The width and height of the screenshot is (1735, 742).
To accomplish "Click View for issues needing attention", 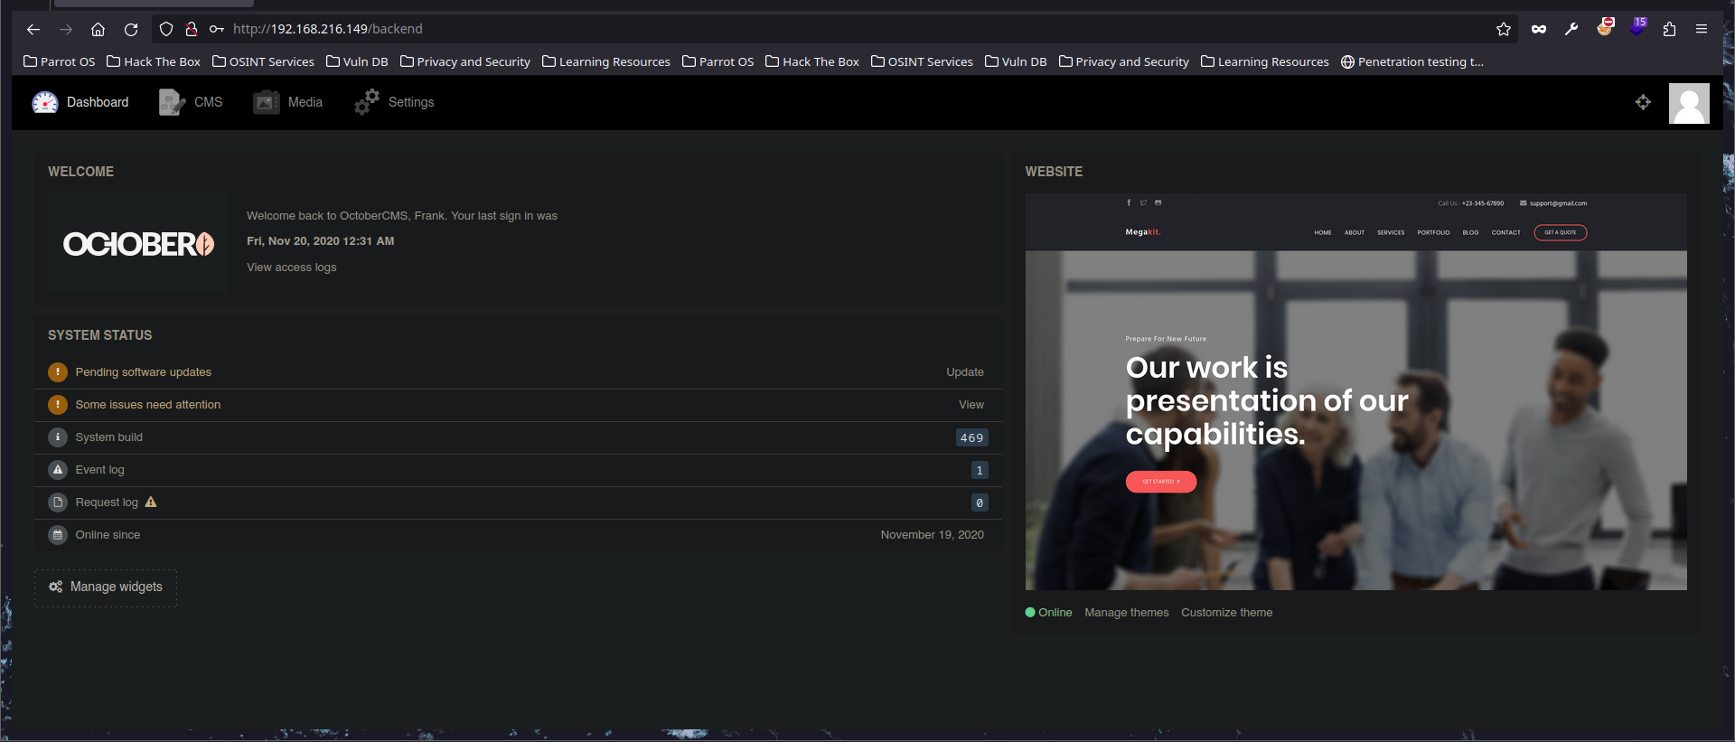I will (x=971, y=405).
